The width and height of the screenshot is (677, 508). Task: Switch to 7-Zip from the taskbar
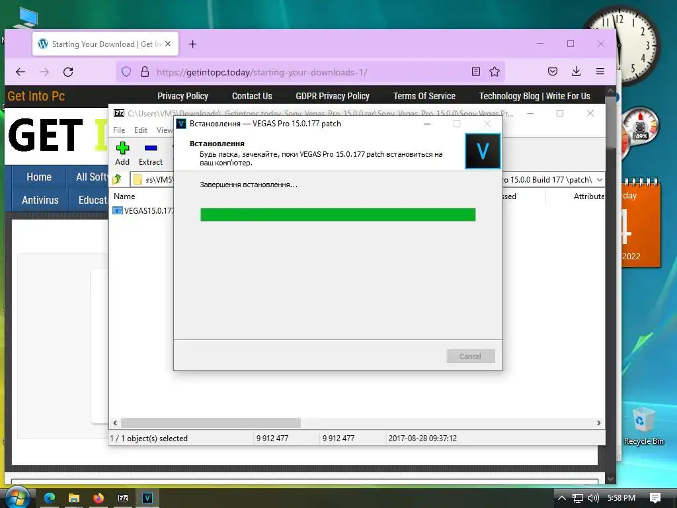click(x=123, y=498)
